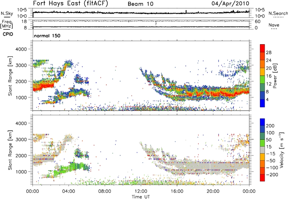Click power colorbar tick label '28'
Image resolution: width=288 pixels, height=199 pixels.
269,52
